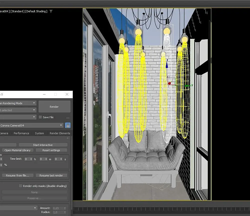Open the dropdown left of Amount field
This screenshot has width=250, height=216.
(18, 208)
